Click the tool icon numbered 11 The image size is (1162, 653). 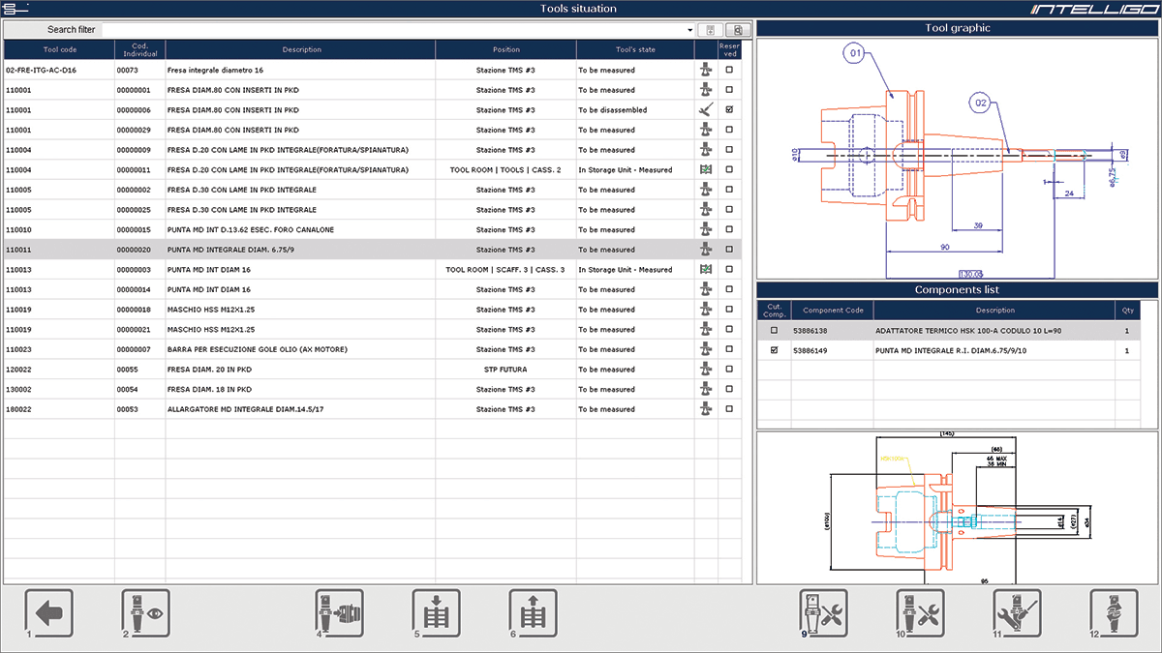(x=1017, y=613)
